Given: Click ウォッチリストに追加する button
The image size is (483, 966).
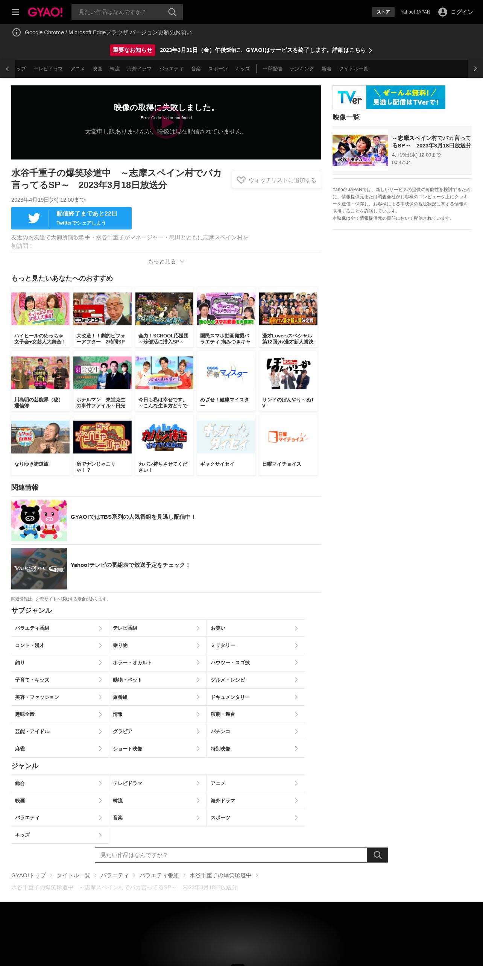Looking at the screenshot, I should click(x=276, y=180).
